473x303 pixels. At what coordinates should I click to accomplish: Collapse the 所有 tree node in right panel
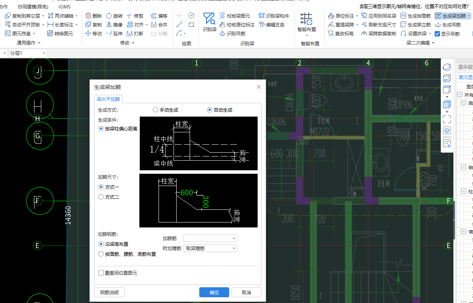(x=460, y=95)
